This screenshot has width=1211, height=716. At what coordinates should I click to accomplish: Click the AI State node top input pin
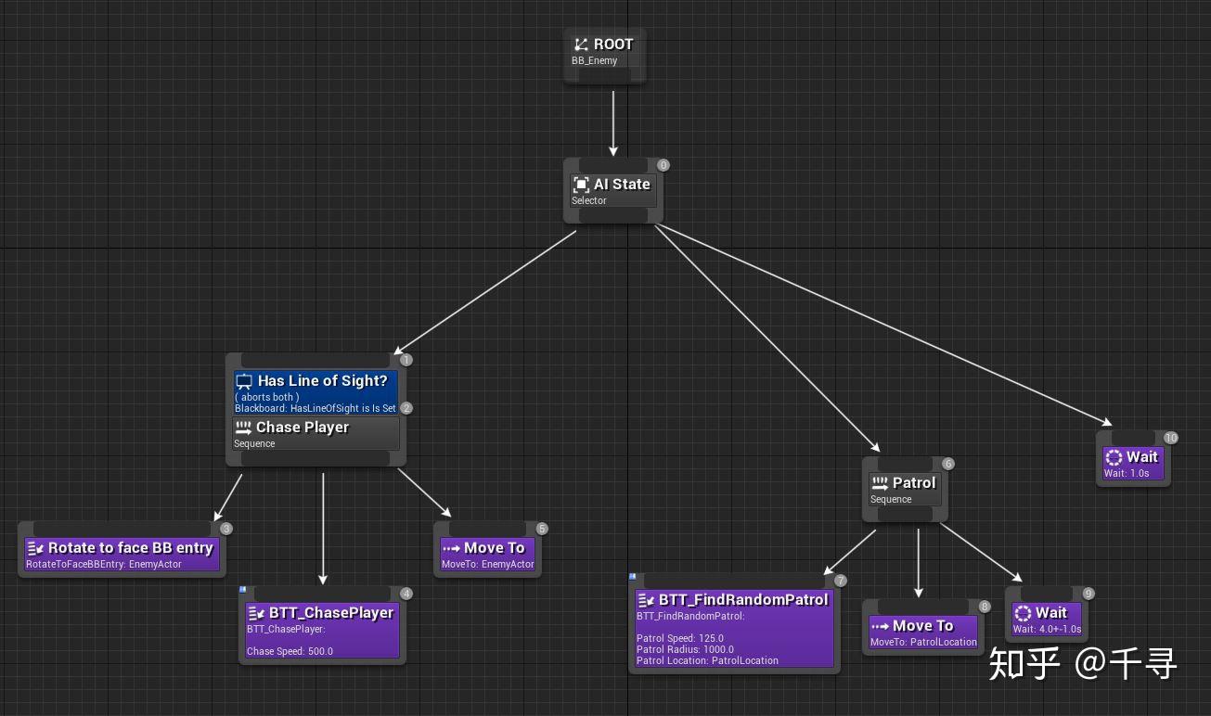613,165
